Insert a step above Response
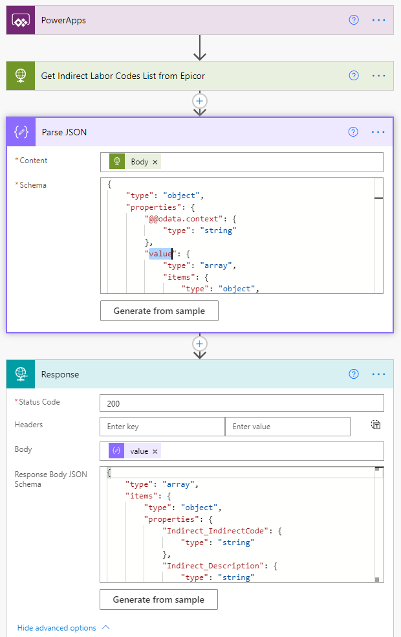The height and width of the screenshot is (637, 401). coord(200,344)
